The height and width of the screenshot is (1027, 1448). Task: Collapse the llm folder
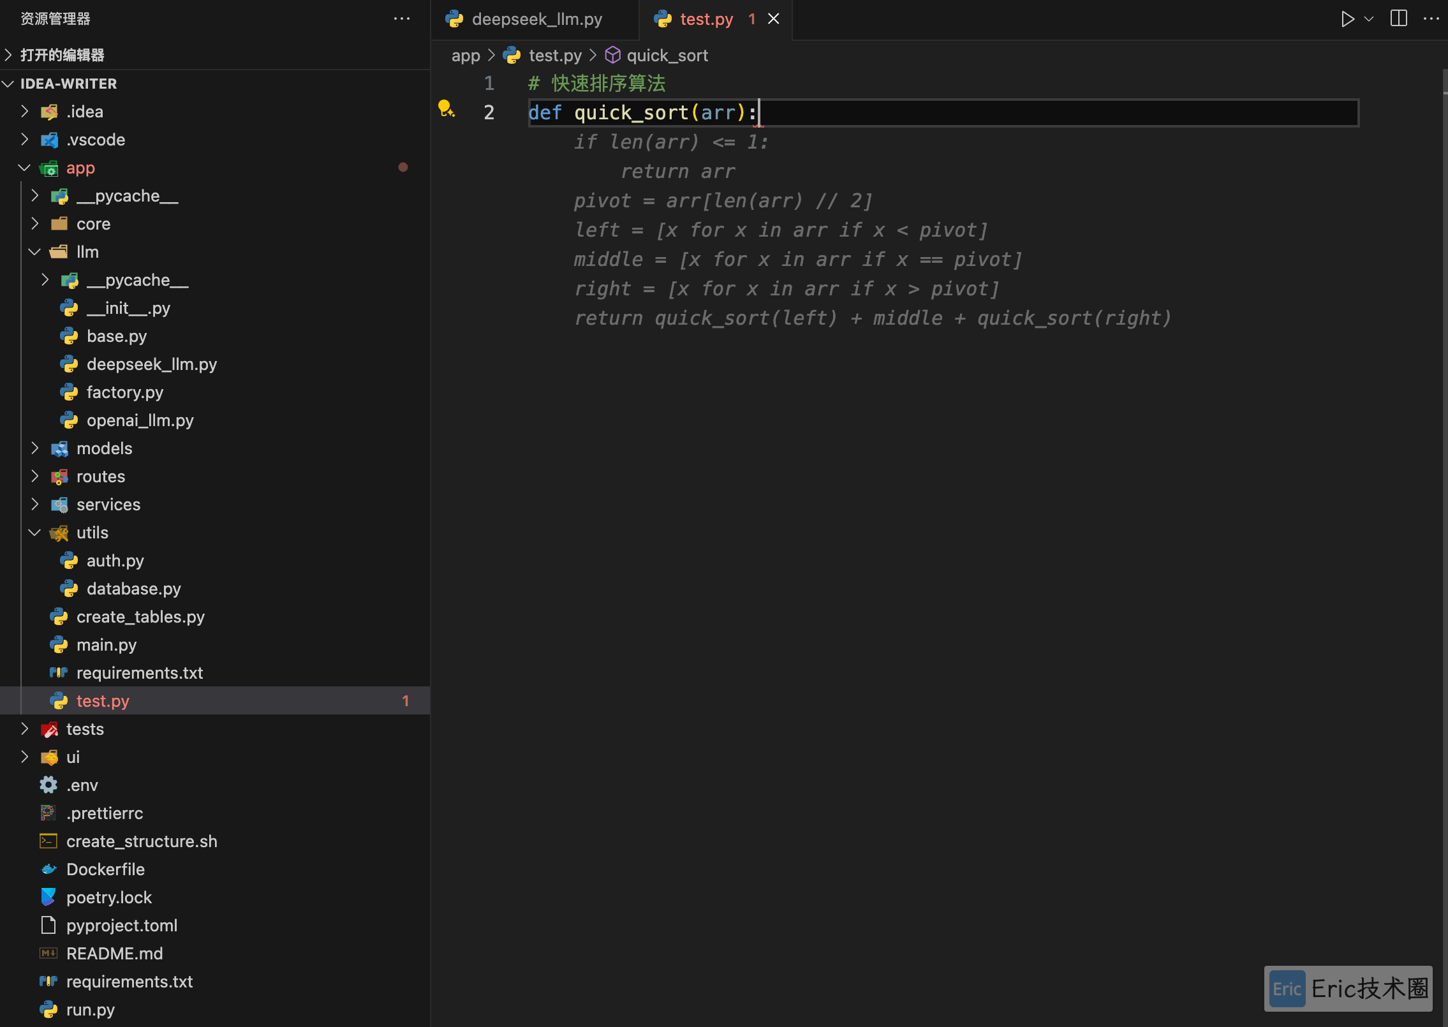(x=215, y=252)
